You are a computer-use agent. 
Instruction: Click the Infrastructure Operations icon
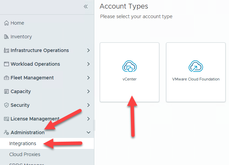tap(6, 50)
